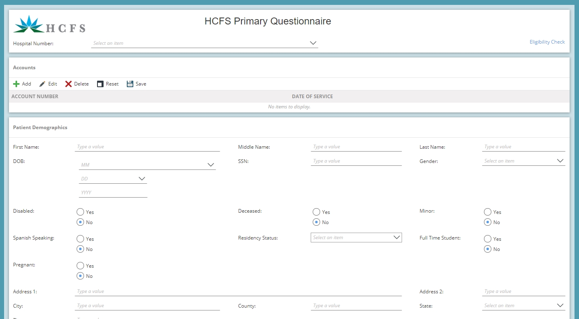Image resolution: width=579 pixels, height=319 pixels.
Task: Click the floppy disk Save icon
Action: tap(130, 84)
